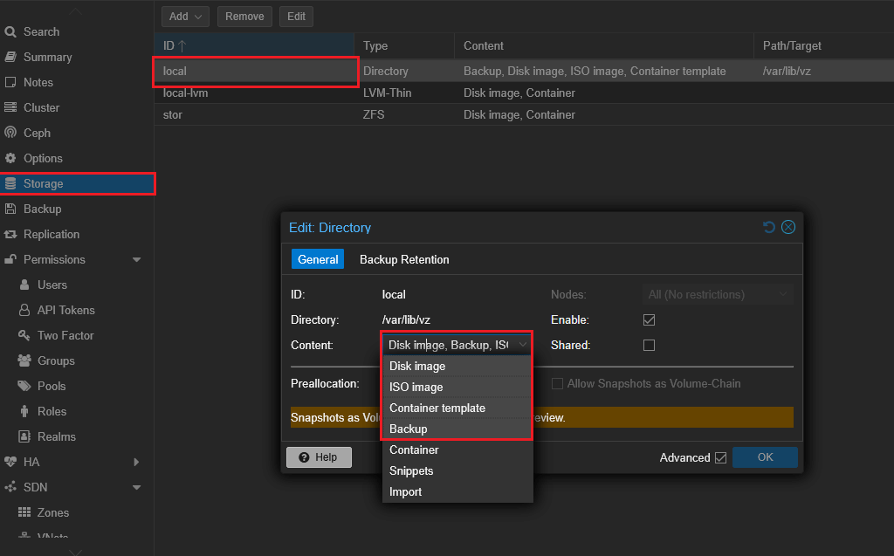Check the Shared checkbox
The width and height of the screenshot is (894, 556).
click(649, 345)
